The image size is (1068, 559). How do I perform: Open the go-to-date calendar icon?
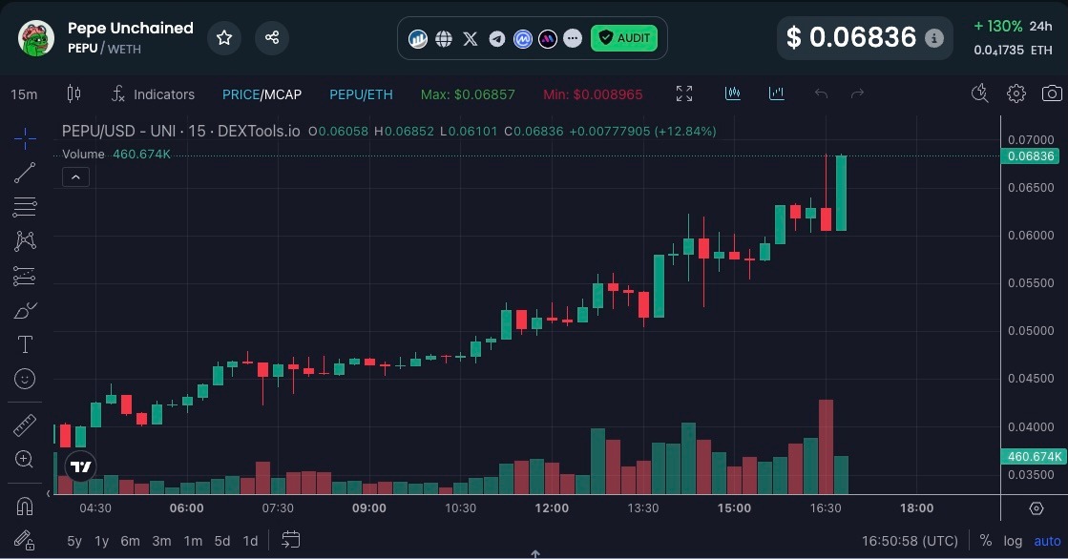click(291, 540)
